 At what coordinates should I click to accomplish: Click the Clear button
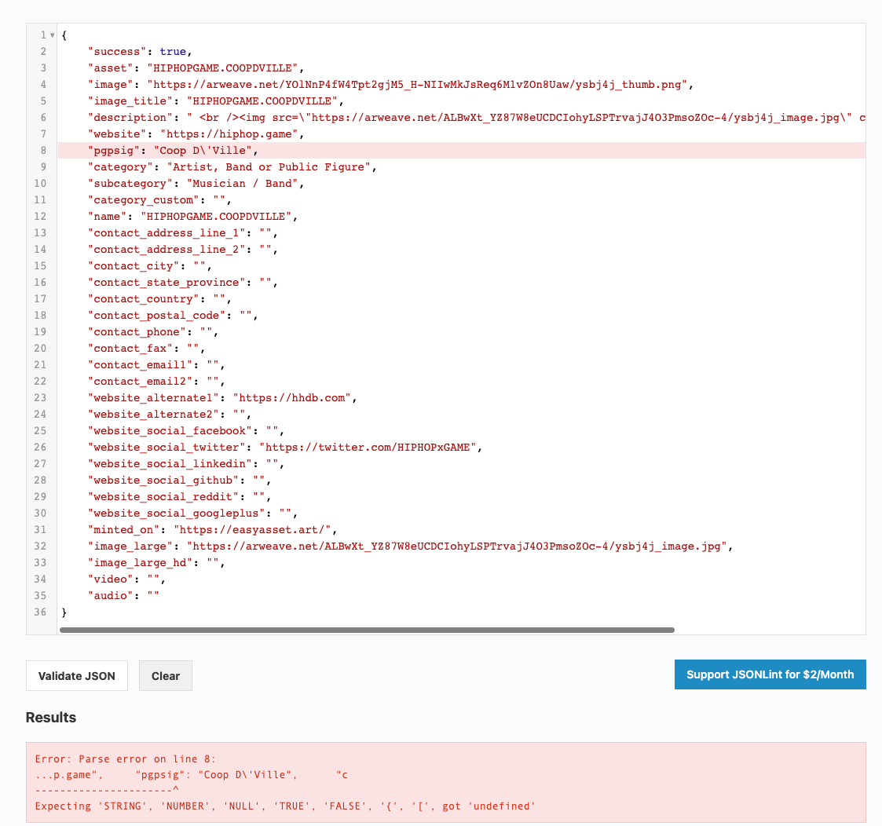coord(166,675)
